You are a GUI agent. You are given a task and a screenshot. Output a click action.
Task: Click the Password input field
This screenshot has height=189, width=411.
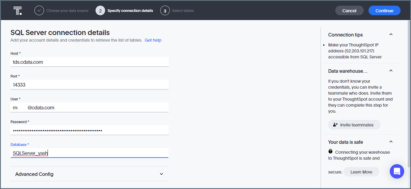point(89,130)
